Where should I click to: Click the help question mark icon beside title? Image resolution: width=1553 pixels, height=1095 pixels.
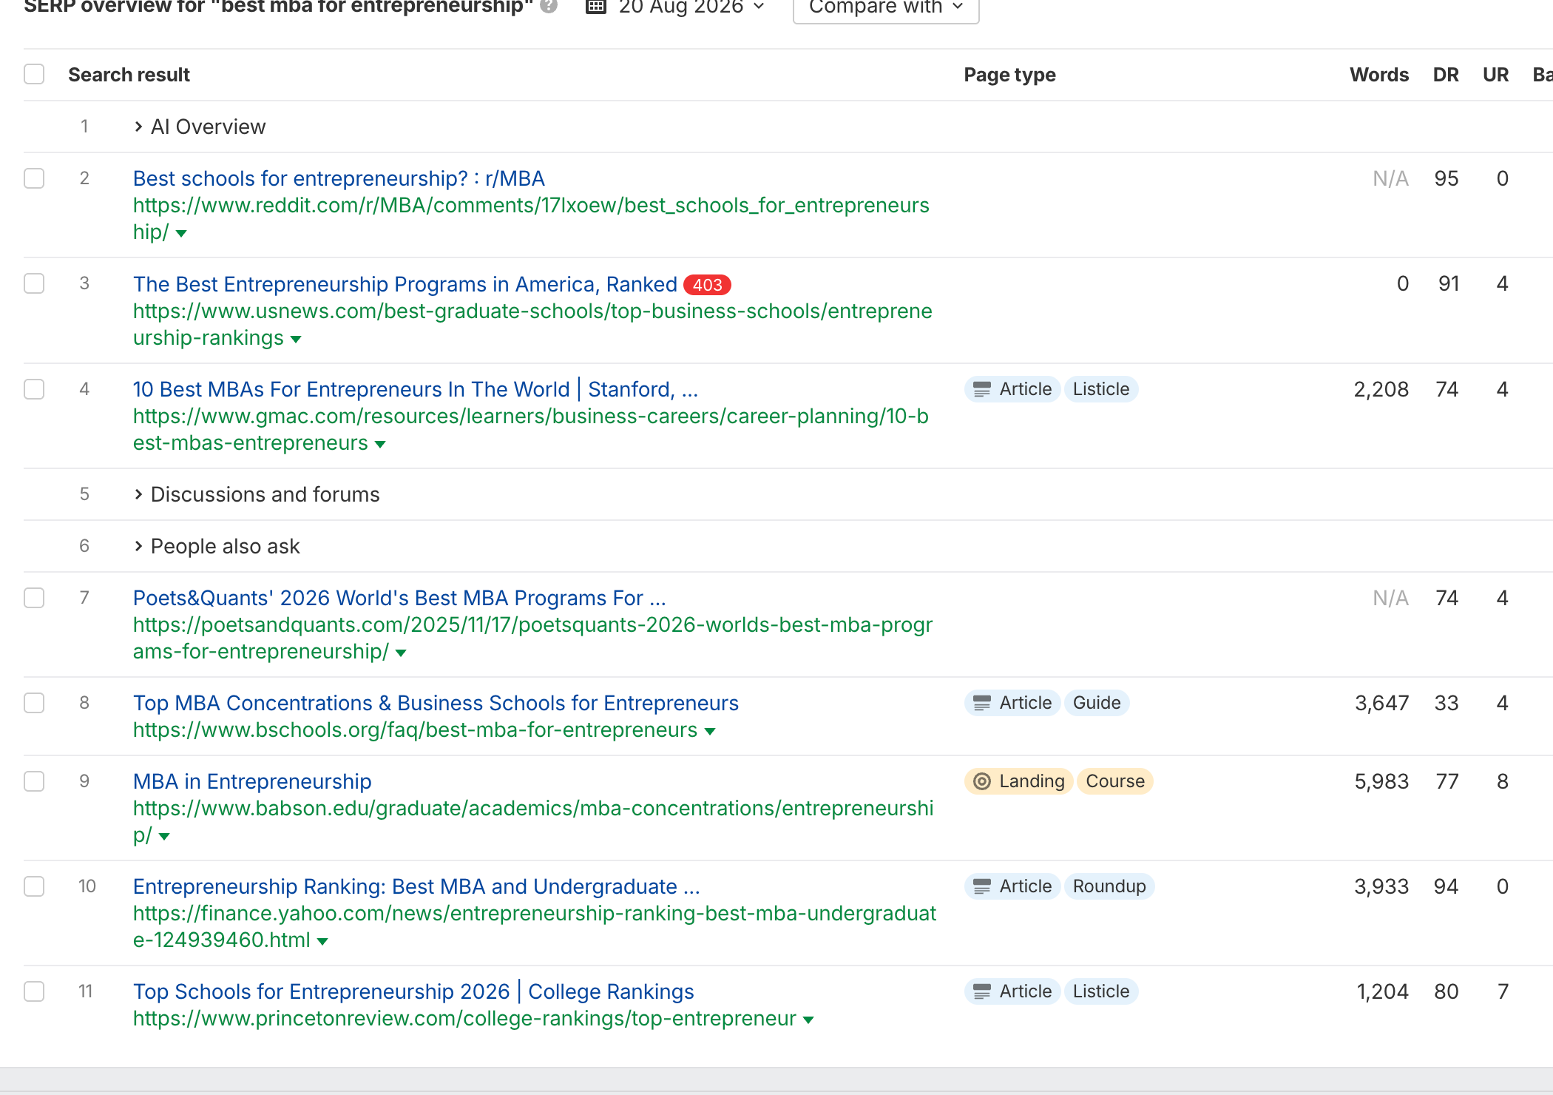click(x=548, y=6)
